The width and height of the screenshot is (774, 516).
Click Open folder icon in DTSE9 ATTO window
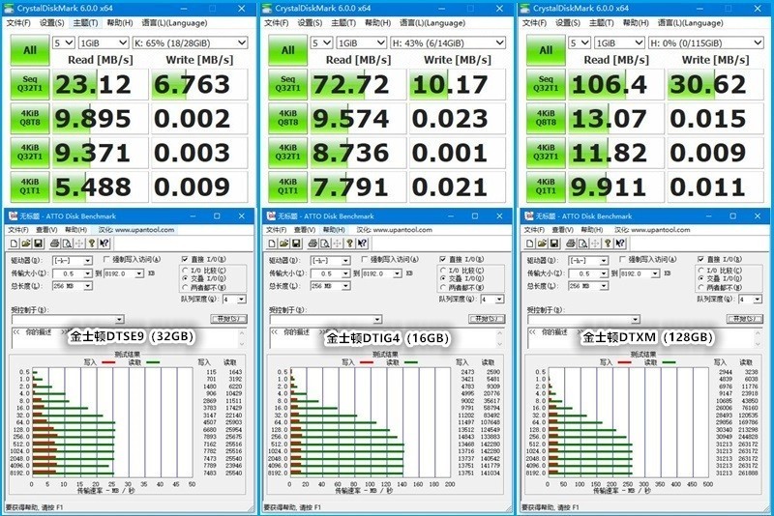26,243
